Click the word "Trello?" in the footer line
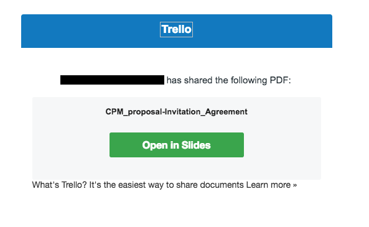This screenshot has width=369, height=227. 75,185
